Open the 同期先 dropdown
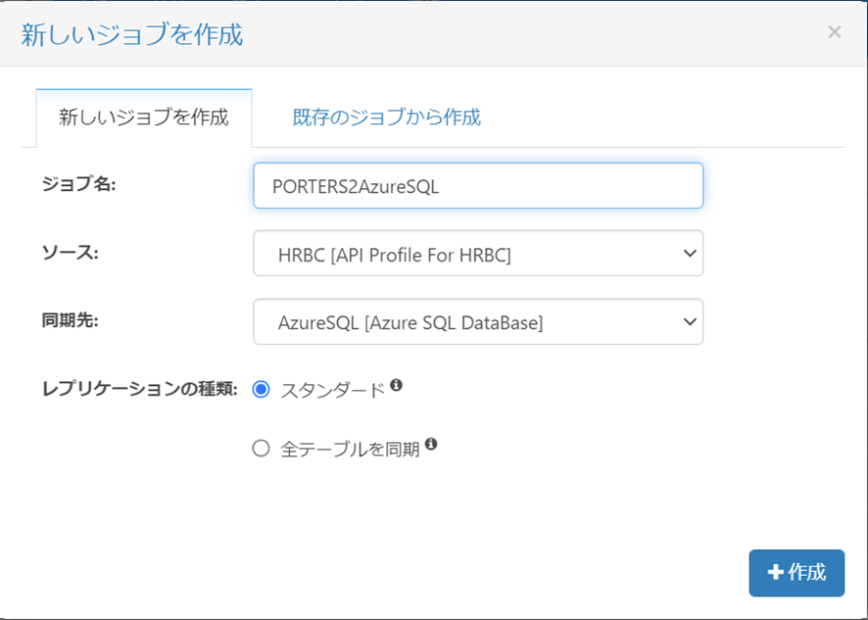The image size is (868, 620). click(478, 321)
